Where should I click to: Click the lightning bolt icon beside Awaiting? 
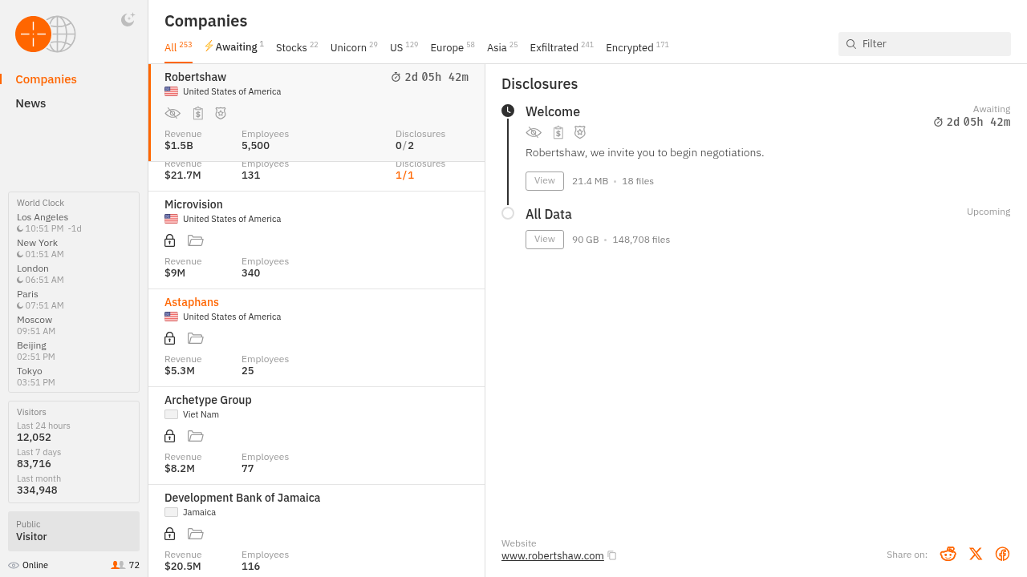point(209,46)
